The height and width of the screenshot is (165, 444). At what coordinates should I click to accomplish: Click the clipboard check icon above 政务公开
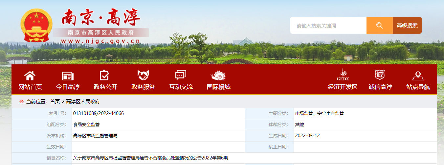click(x=104, y=75)
